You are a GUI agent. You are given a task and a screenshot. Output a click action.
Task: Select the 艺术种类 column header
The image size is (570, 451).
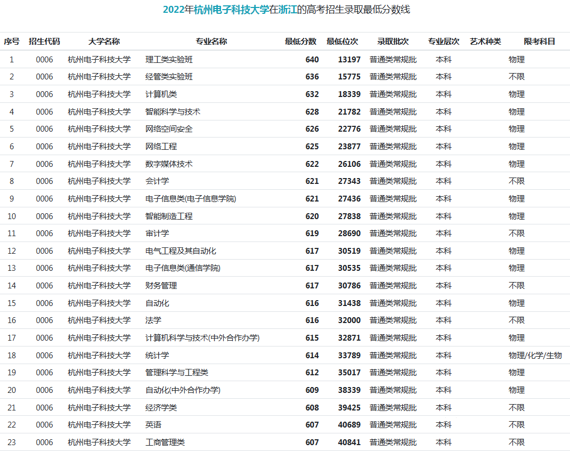tap(485, 42)
